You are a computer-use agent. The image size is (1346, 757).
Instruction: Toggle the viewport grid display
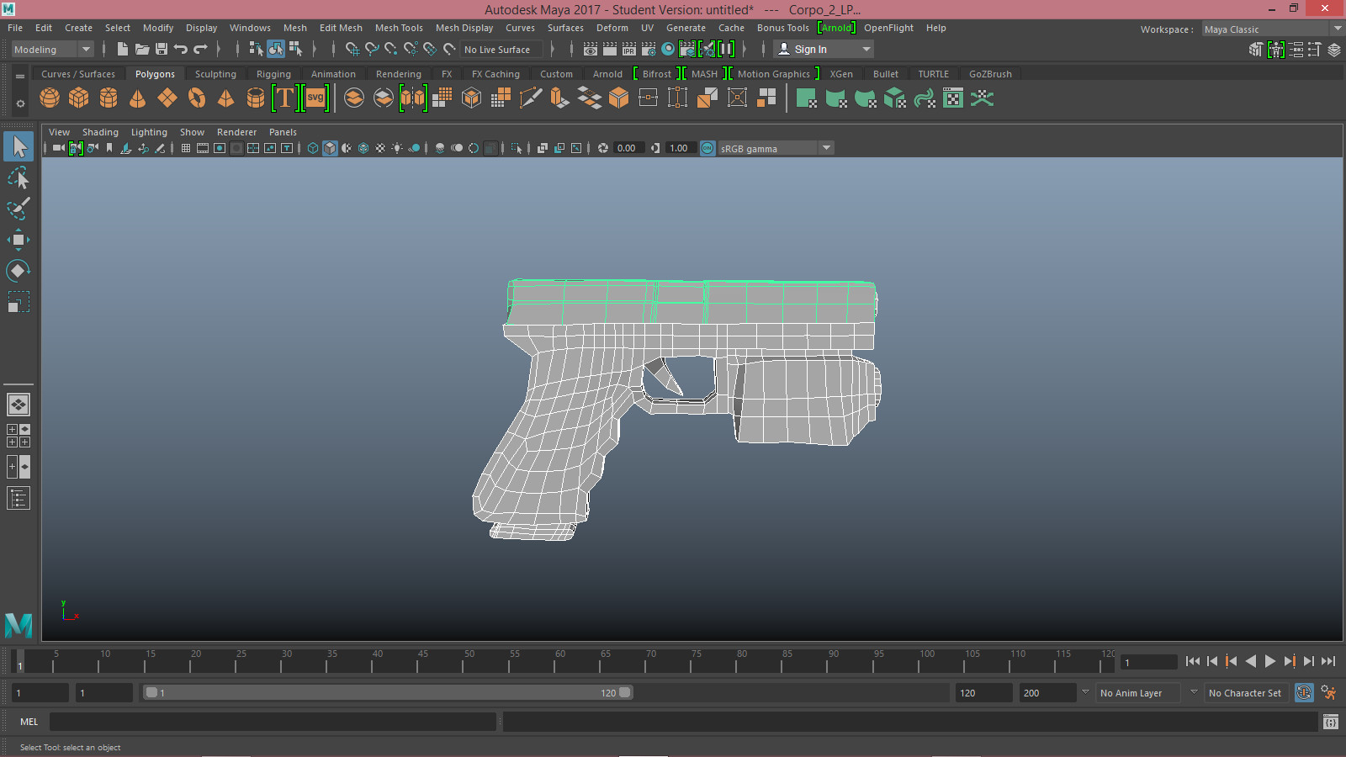(x=185, y=148)
